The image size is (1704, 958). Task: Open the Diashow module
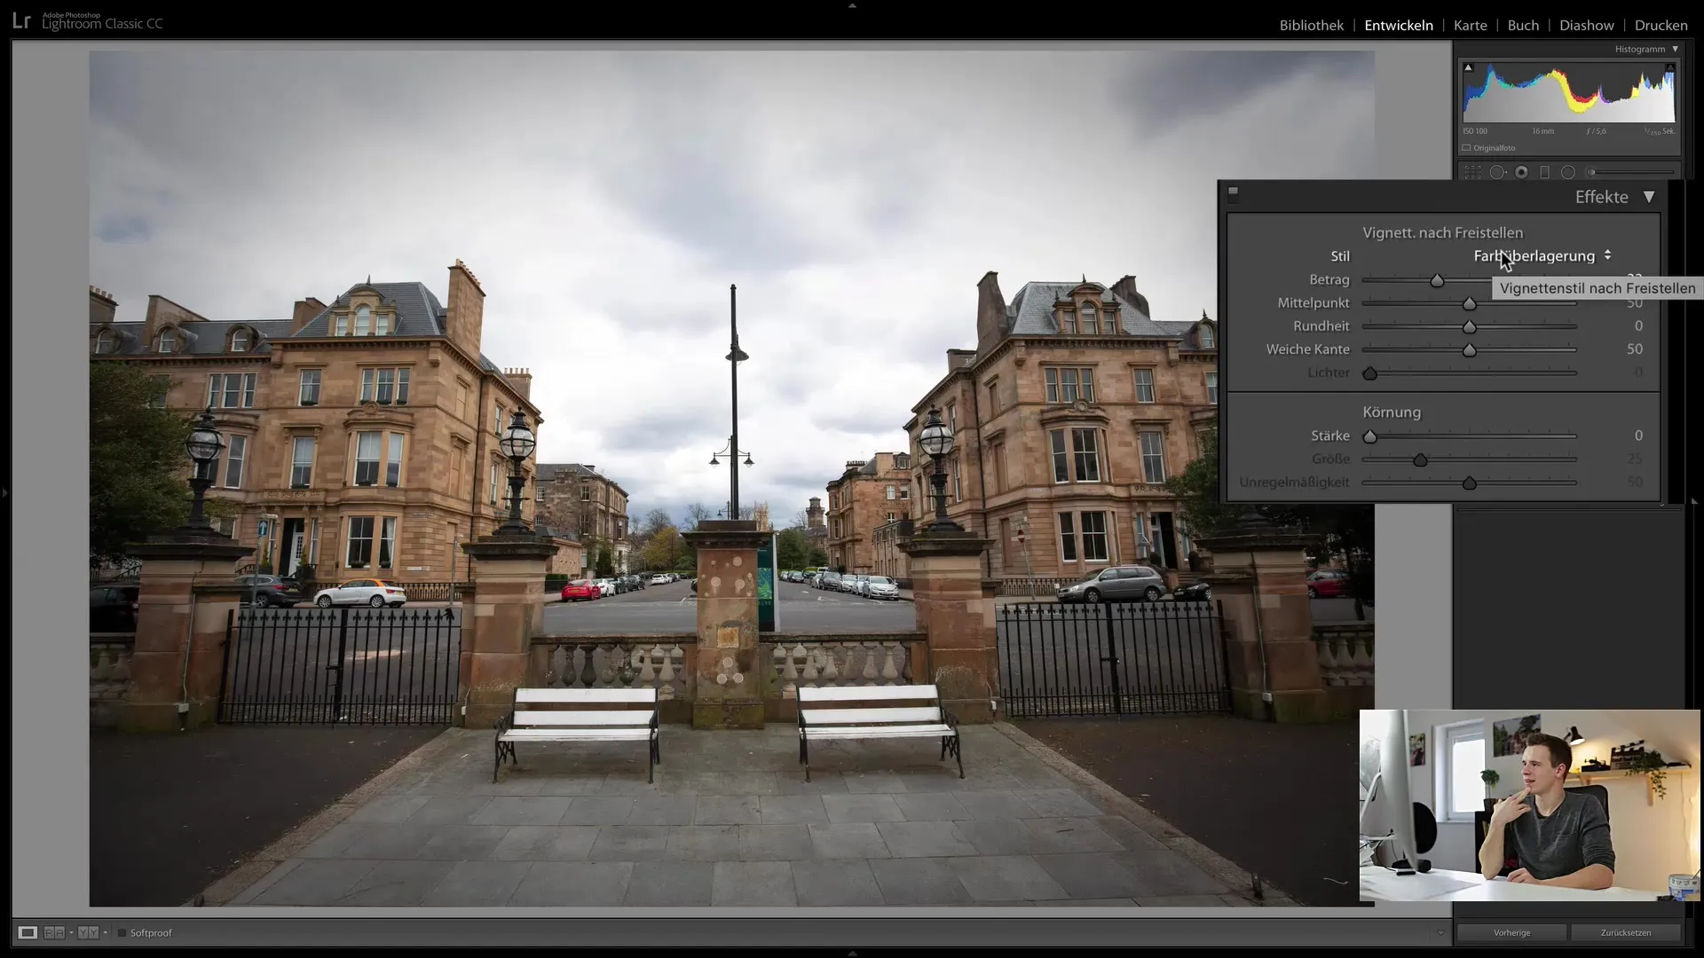pyautogui.click(x=1586, y=25)
